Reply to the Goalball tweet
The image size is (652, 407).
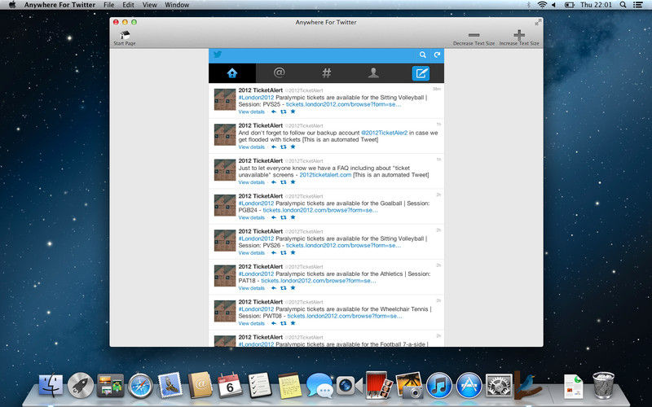point(274,217)
